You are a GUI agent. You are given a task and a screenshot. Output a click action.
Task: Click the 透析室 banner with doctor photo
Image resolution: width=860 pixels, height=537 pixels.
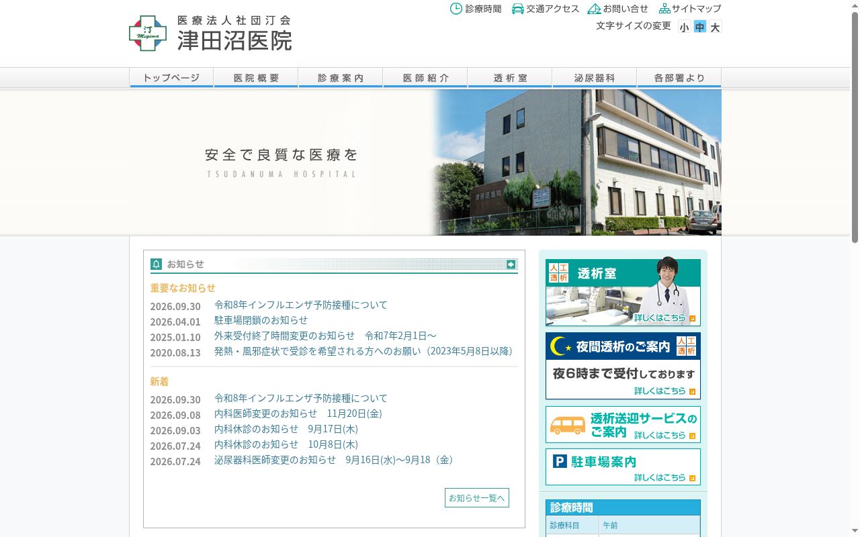coord(623,291)
